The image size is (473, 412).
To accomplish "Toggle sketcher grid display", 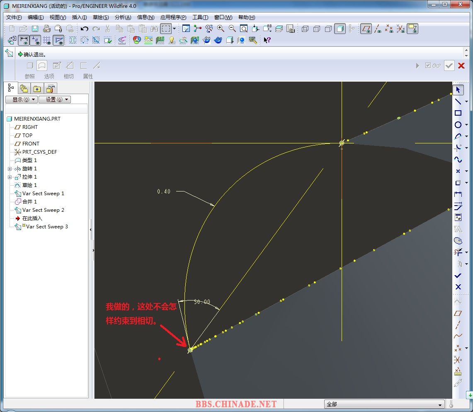I will click(47, 40).
